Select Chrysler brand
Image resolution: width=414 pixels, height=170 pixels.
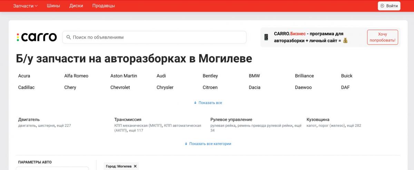click(x=165, y=88)
